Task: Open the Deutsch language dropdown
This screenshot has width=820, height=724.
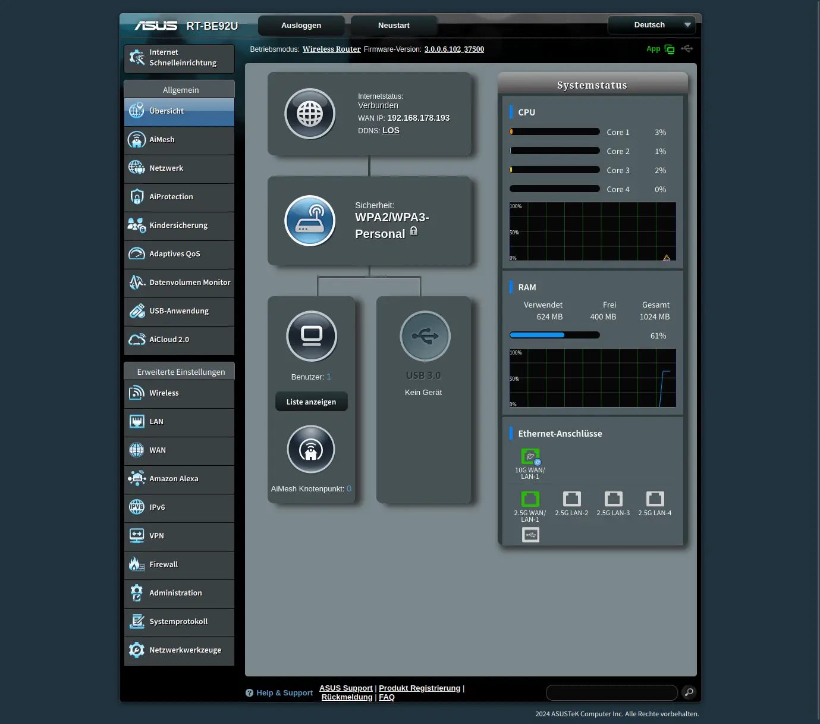Action: (651, 25)
